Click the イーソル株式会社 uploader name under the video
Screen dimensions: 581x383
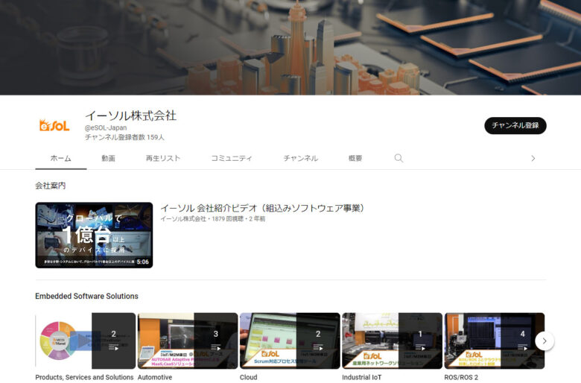coord(183,219)
